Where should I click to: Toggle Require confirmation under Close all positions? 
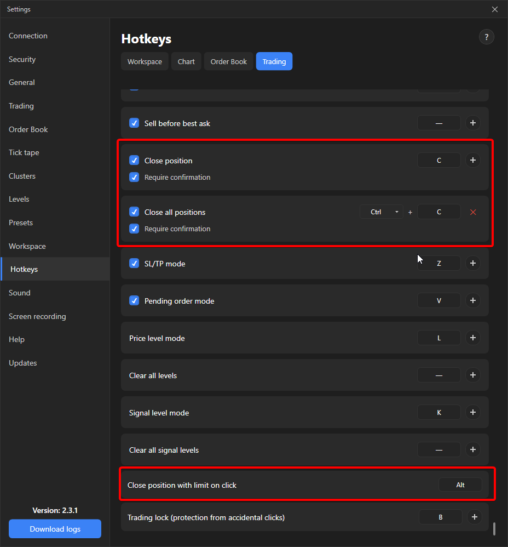coord(134,229)
